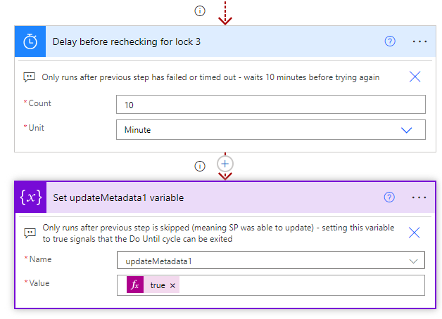Remove the true expression token
The image size is (442, 319).
tap(173, 285)
